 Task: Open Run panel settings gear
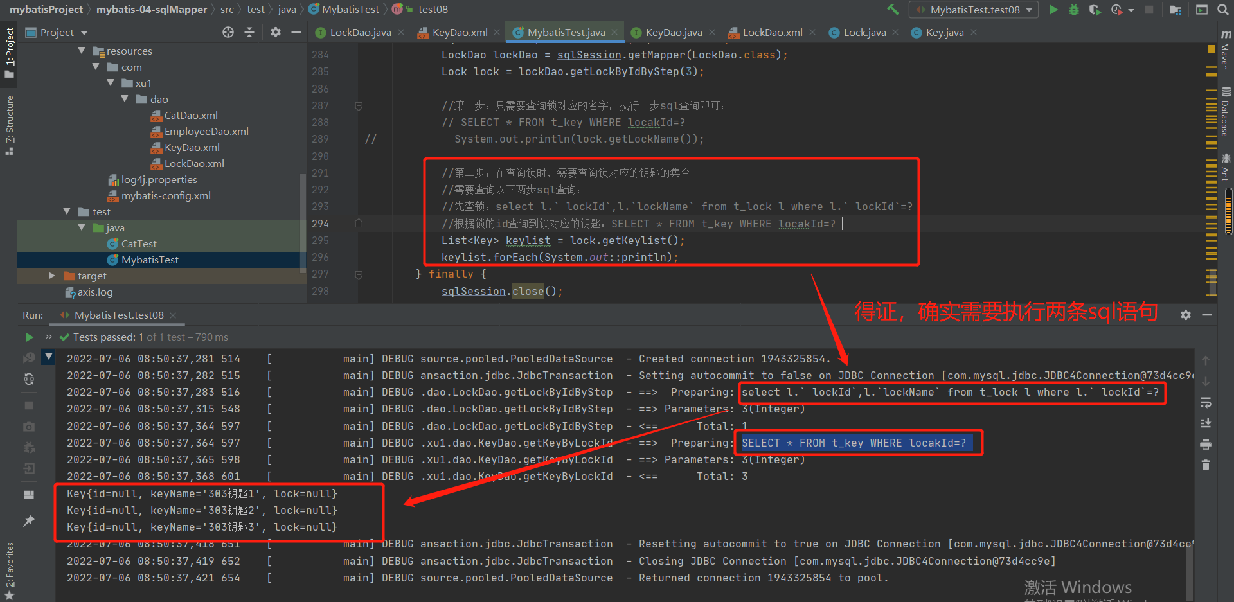tap(1186, 315)
